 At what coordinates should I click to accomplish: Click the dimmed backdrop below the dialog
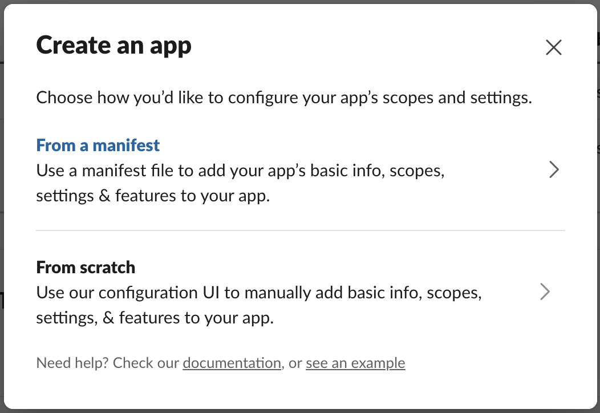[300, 411]
